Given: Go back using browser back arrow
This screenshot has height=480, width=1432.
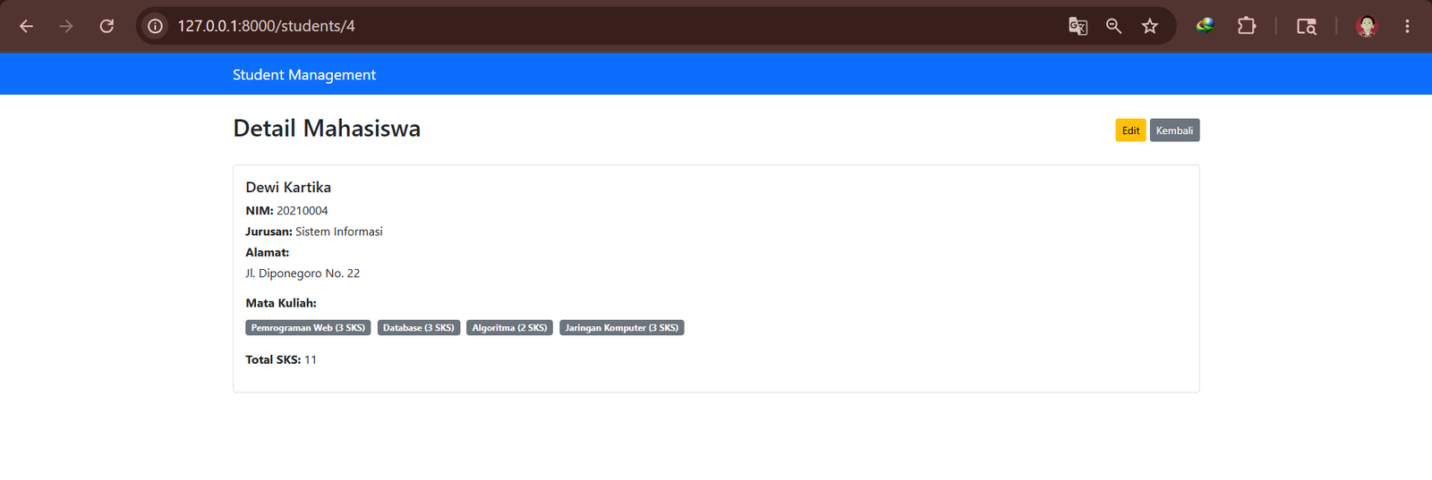Looking at the screenshot, I should pos(26,26).
